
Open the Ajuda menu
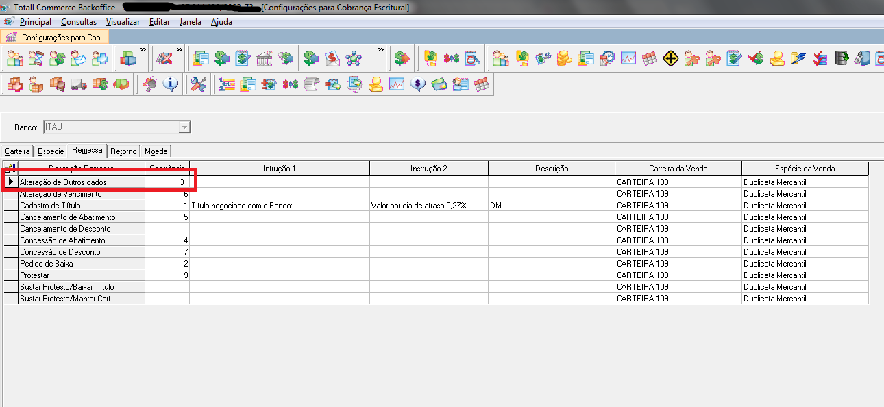coord(221,22)
